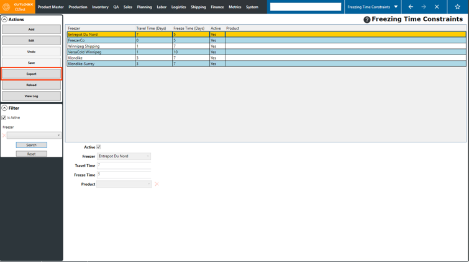Open the Production menu
Viewport: 469px width, 262px height.
pyautogui.click(x=78, y=7)
